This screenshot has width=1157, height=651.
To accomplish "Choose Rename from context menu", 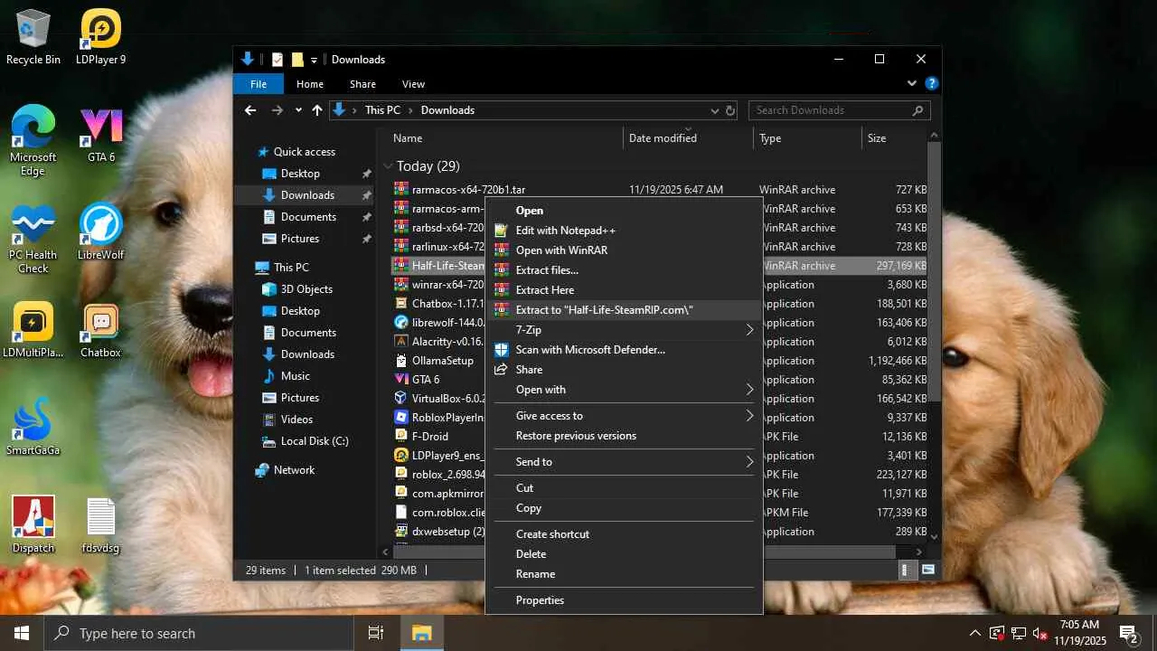I will point(624,574).
